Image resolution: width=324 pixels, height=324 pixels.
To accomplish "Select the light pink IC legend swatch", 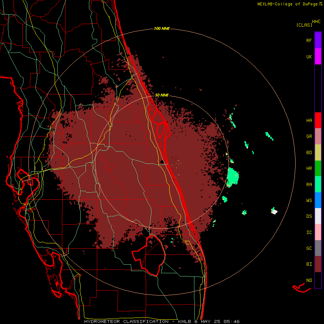I will click(318, 232).
